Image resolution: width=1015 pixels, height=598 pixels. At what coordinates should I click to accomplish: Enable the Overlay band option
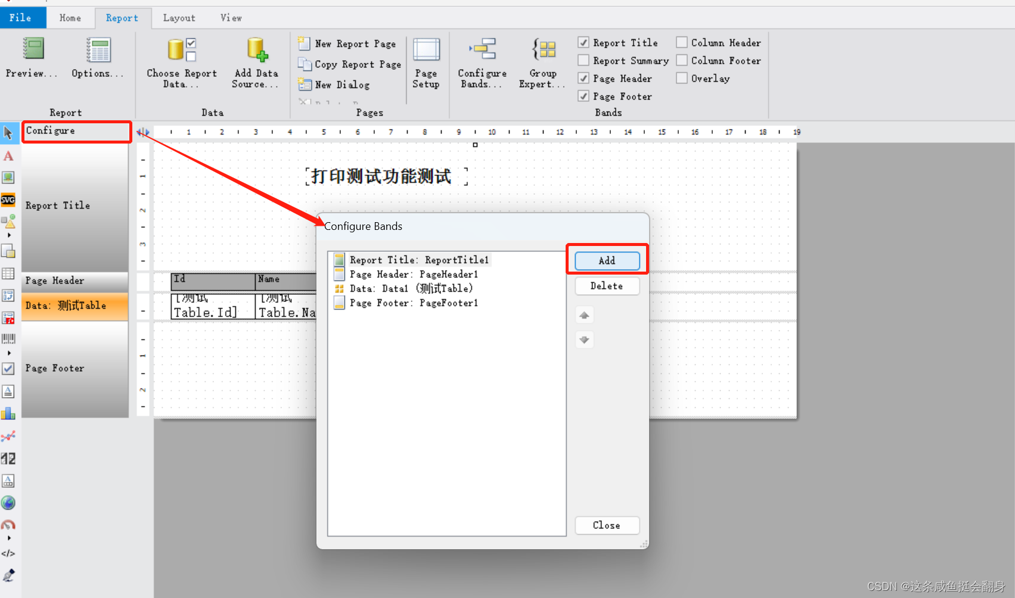point(681,78)
